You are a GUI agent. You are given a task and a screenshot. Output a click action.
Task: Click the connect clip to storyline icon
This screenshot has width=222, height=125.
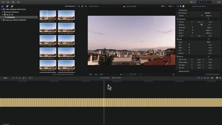[x=13, y=78]
